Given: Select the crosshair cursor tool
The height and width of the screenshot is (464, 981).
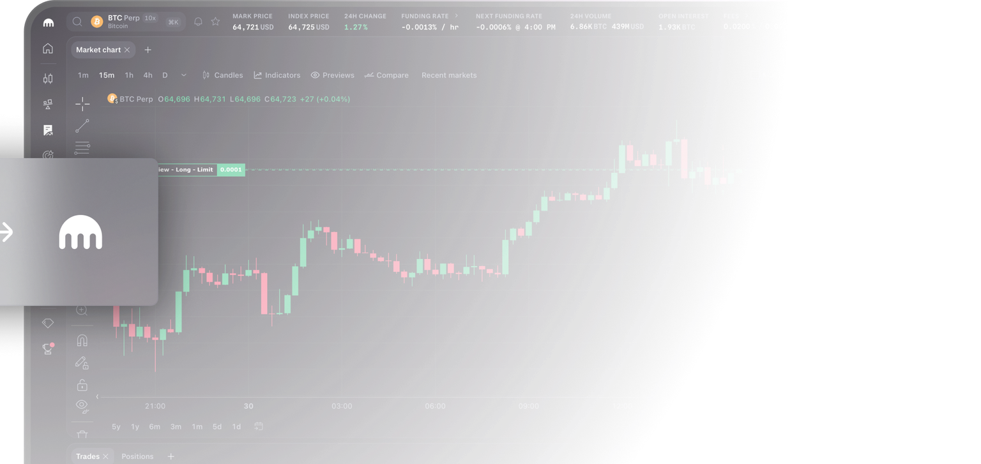Looking at the screenshot, I should pyautogui.click(x=82, y=103).
